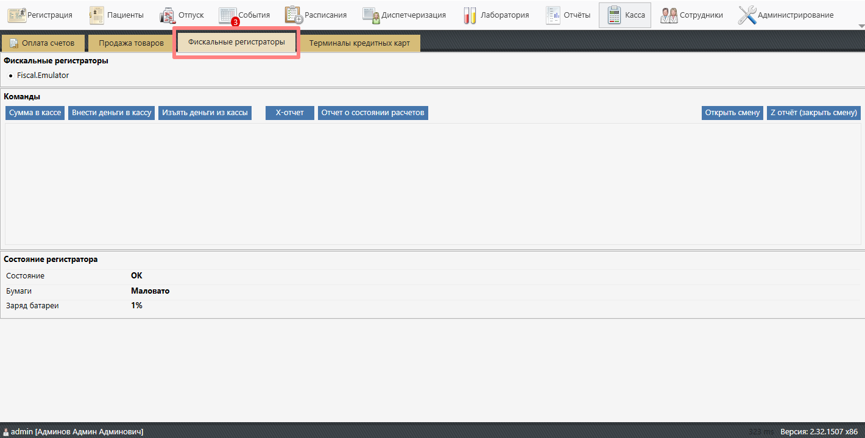Go to Диспетчеризация module icon
Image resolution: width=865 pixels, height=438 pixels.
[371, 15]
